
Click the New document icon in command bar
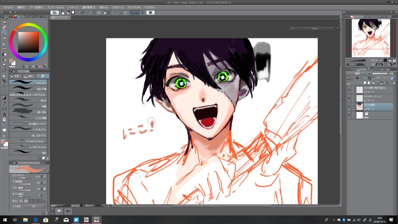pyautogui.click(x=63, y=12)
